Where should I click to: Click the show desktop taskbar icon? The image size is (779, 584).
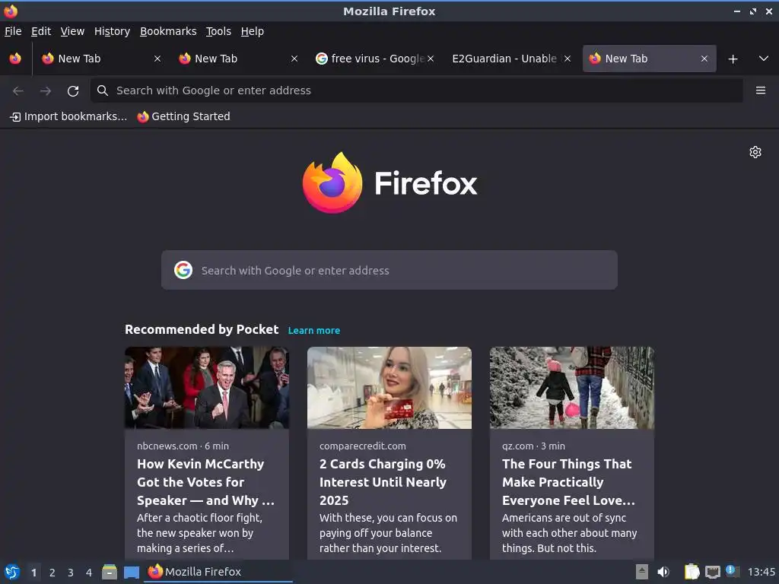coord(131,572)
